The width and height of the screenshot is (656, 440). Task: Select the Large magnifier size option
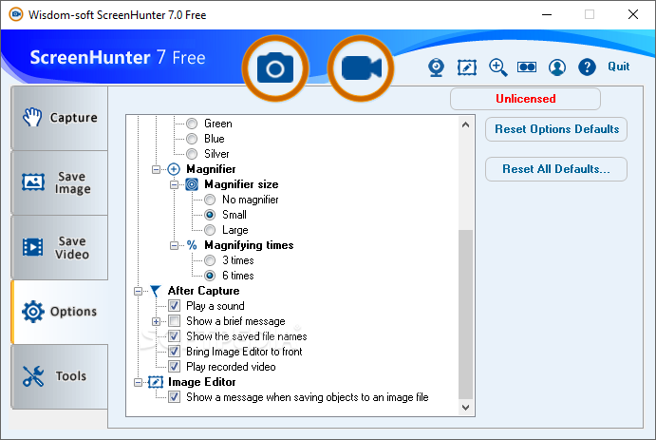click(210, 230)
